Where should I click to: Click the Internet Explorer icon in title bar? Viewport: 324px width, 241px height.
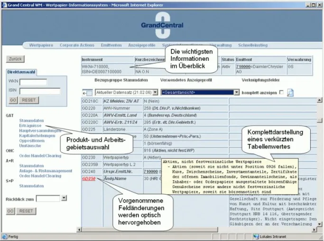(x=5, y=5)
